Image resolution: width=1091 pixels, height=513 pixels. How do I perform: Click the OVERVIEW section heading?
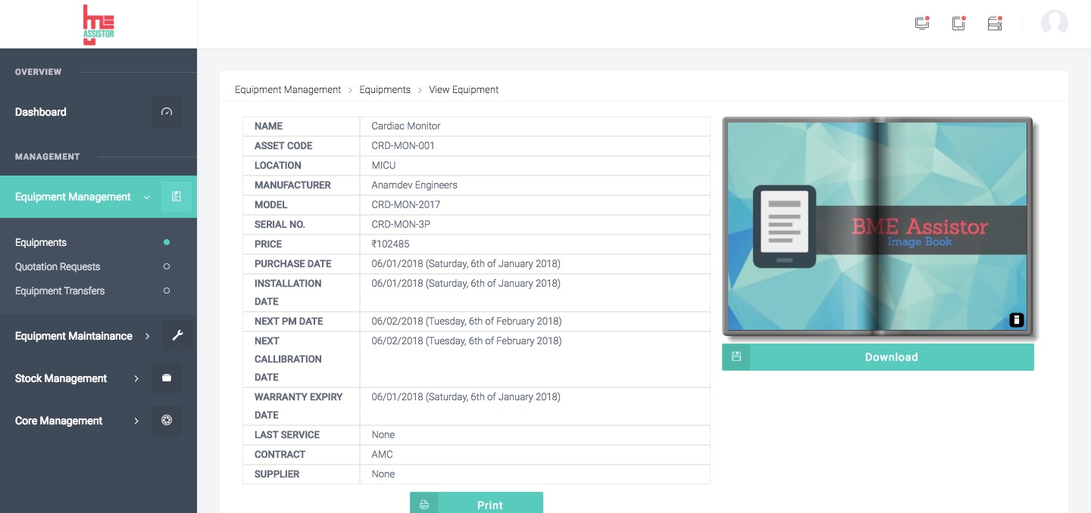pyautogui.click(x=39, y=72)
